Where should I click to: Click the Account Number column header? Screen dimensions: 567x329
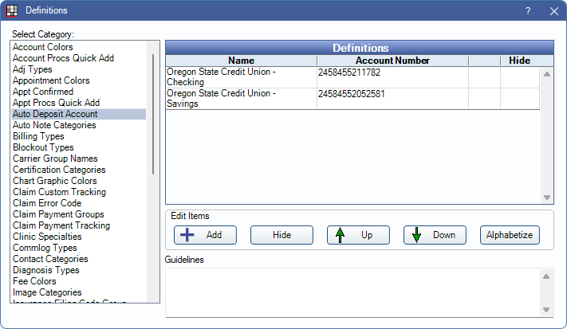coord(392,61)
